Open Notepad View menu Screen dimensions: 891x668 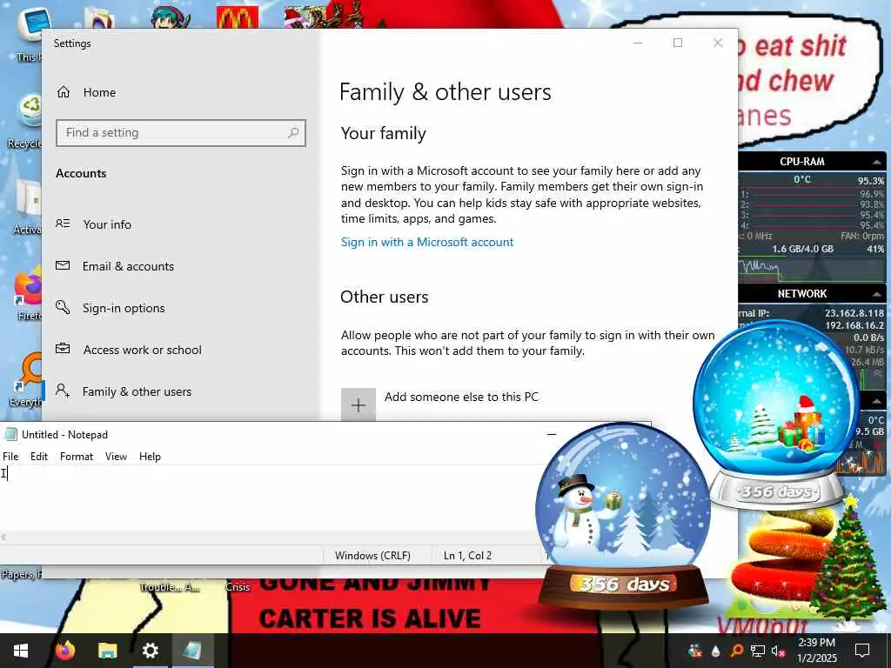click(116, 456)
